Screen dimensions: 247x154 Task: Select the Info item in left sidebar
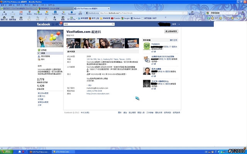(50, 53)
